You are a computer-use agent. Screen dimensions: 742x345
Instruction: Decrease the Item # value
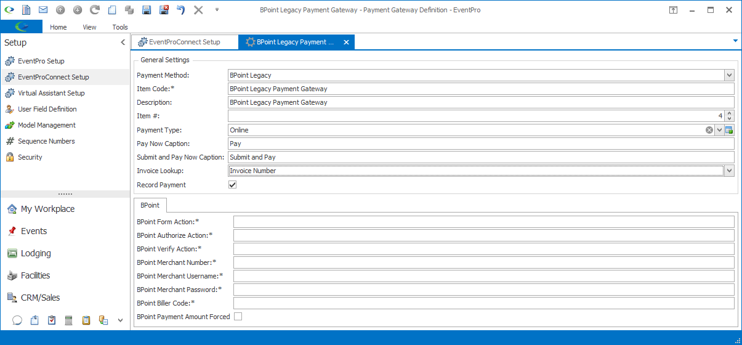(730, 118)
